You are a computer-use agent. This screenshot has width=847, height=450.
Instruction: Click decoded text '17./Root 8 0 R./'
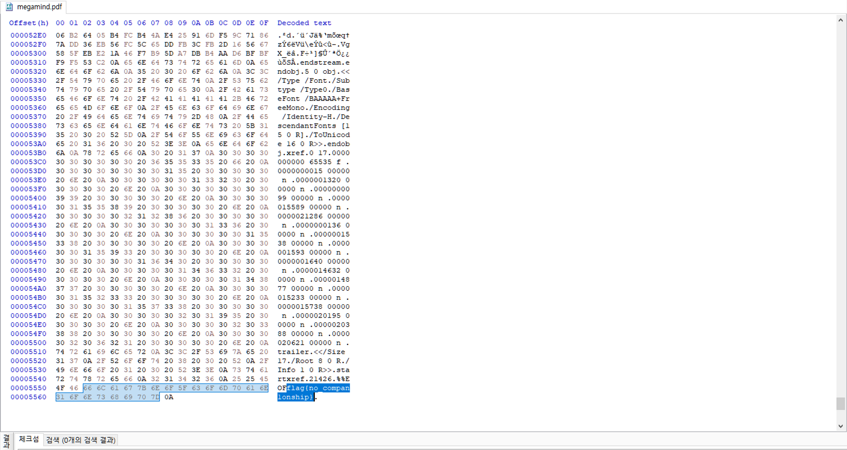tap(314, 361)
